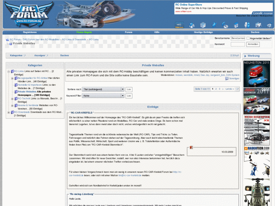
Task: Open the stacked pages icon in header
Action: tap(203, 25)
